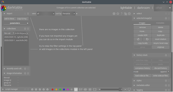Open the question mark help icon
Viewport: 173px width, 92px height.
(122, 13)
